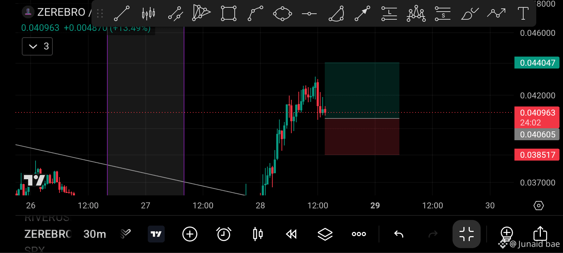Screen dimensions: 563x253
Task: Select the Rectangle drawing tool
Action: (x=229, y=13)
